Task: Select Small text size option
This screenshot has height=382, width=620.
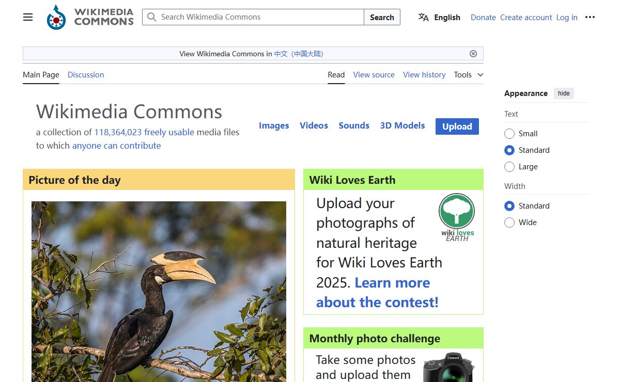Action: (509, 134)
